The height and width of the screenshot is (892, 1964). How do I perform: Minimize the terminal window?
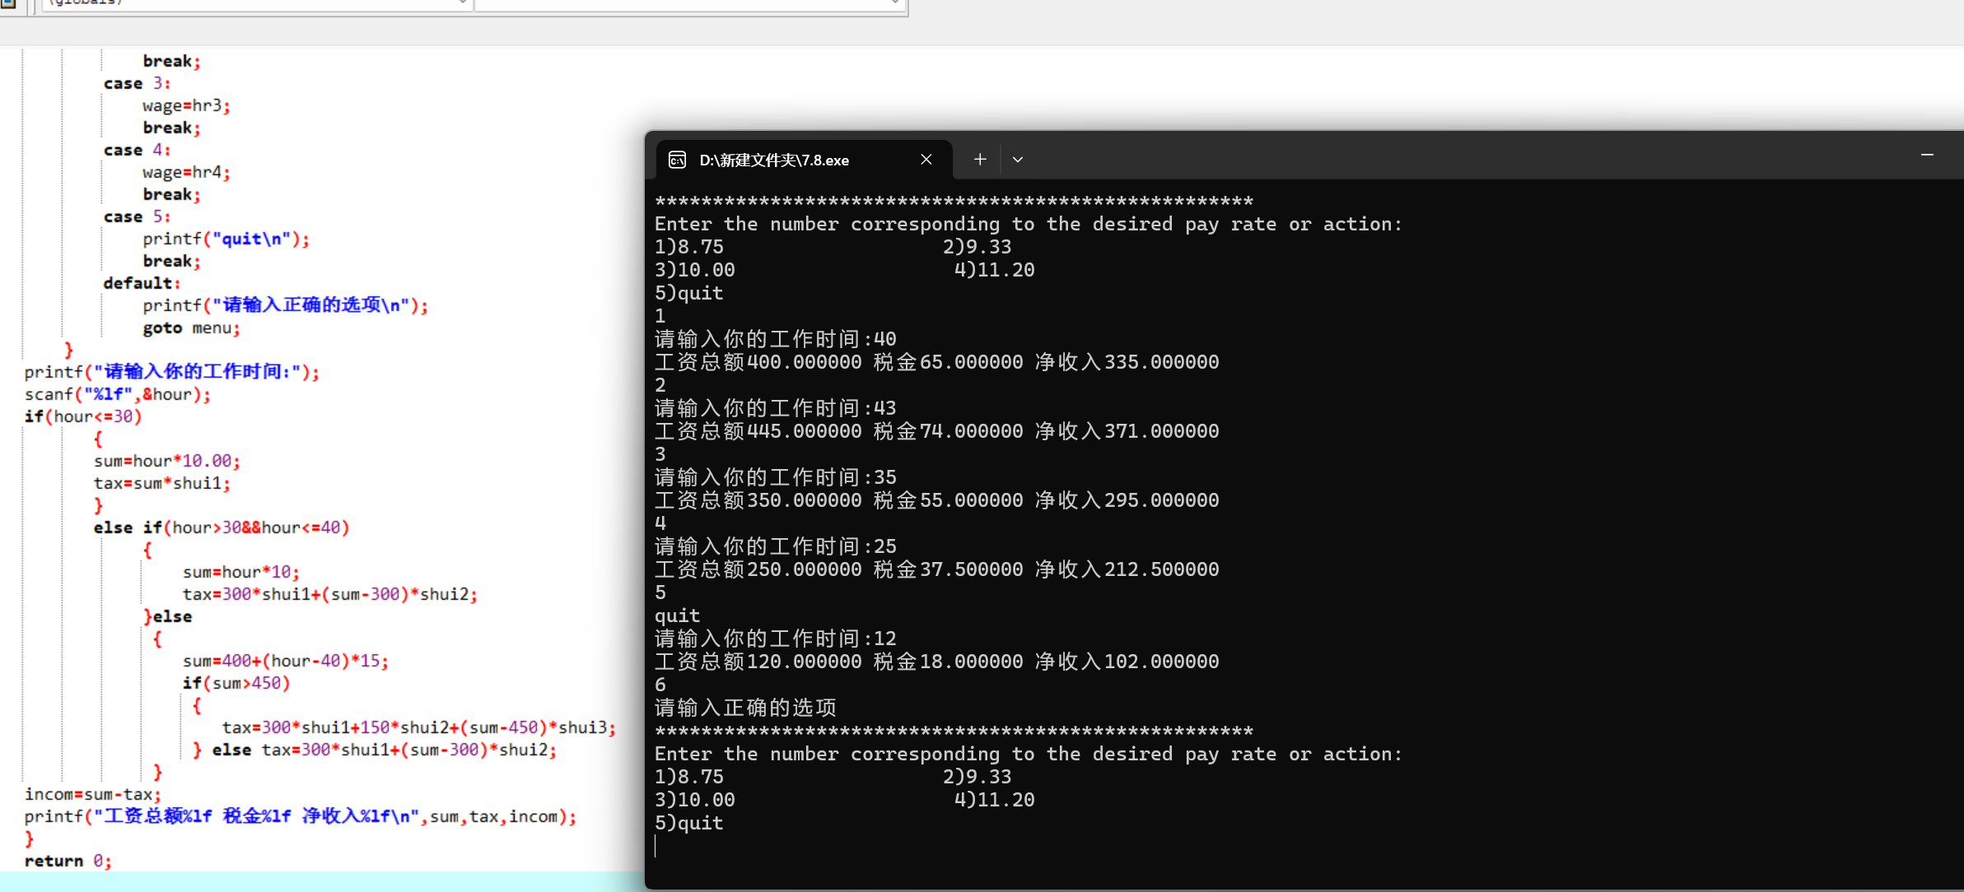pyautogui.click(x=1927, y=155)
